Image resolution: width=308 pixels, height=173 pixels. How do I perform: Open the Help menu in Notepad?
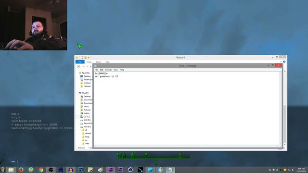[x=122, y=70]
